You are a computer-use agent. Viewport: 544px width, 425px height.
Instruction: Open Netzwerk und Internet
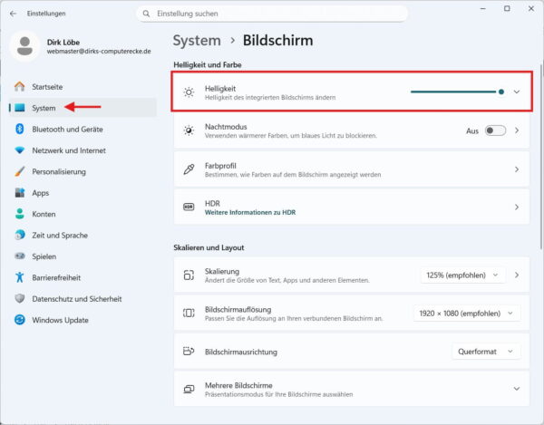point(83,150)
